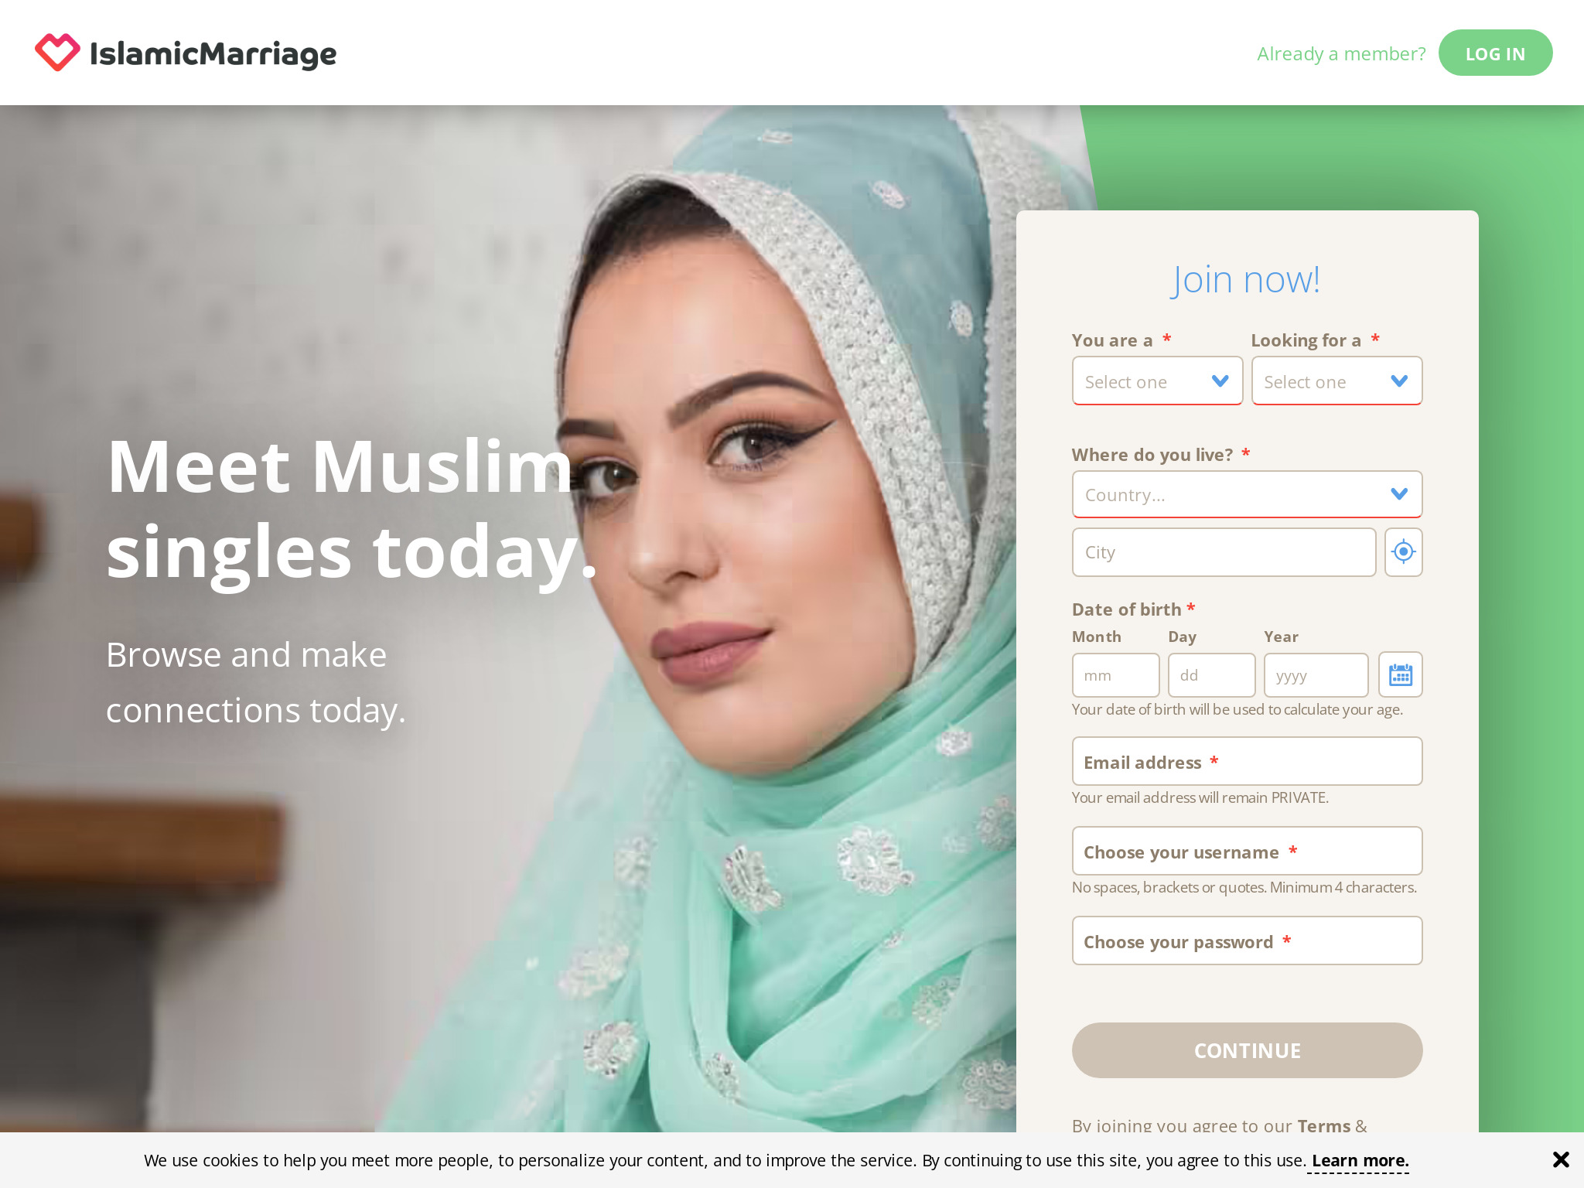Expand the 'You are a' dropdown
The height and width of the screenshot is (1188, 1584).
pyautogui.click(x=1157, y=381)
